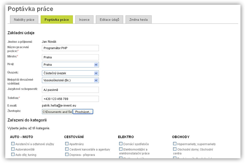The height and width of the screenshot is (163, 246).
Task: Enable the Apartmány category checkbox
Action: 67,144
